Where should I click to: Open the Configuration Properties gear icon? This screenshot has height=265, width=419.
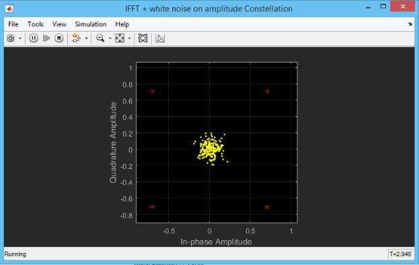(x=11, y=38)
